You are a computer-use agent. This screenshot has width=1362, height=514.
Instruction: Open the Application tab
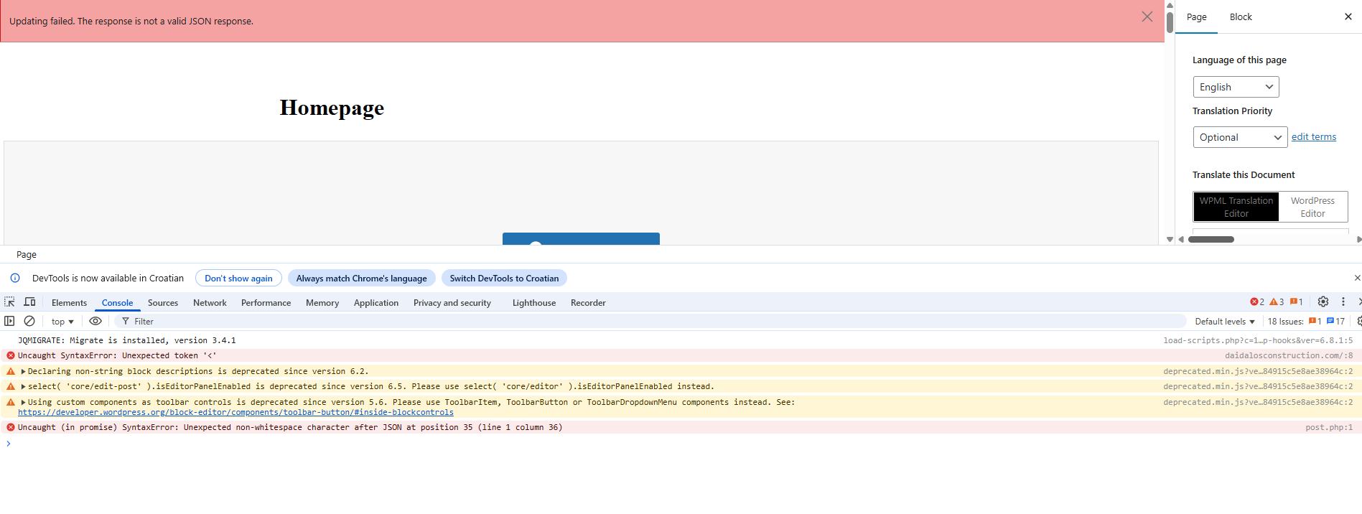(x=376, y=303)
